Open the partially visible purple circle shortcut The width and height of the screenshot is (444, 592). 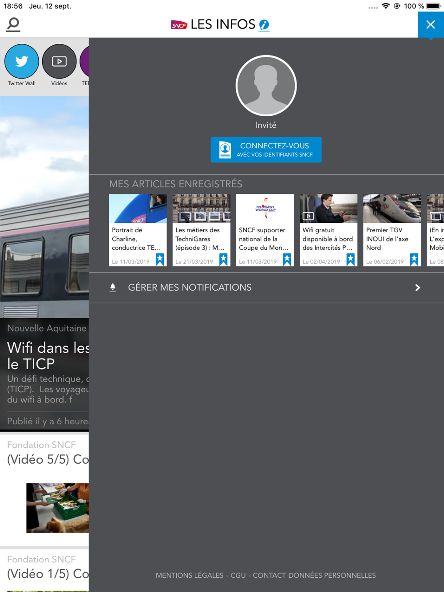(x=84, y=61)
